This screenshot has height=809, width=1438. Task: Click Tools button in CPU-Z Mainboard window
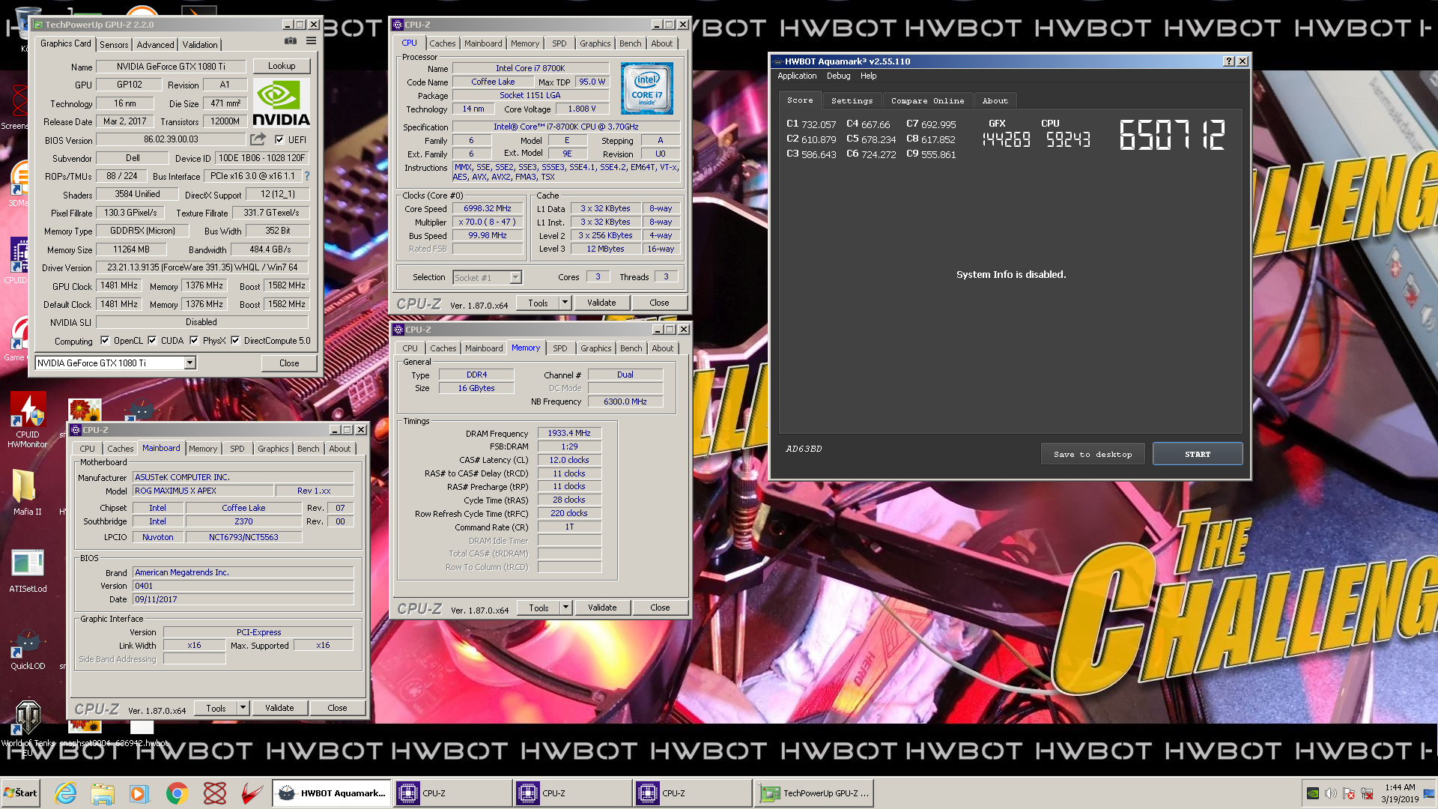click(x=216, y=708)
